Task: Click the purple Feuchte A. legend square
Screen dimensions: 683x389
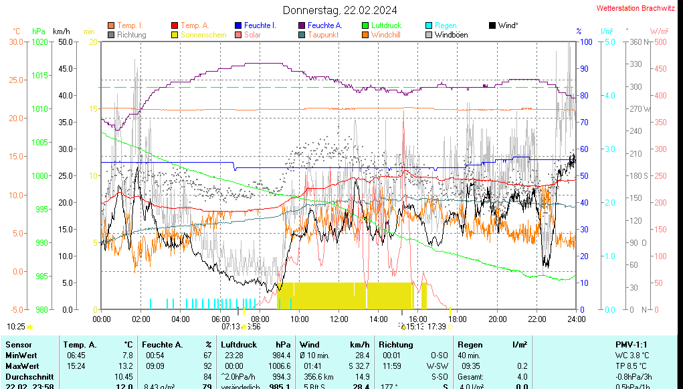Action: pos(302,25)
